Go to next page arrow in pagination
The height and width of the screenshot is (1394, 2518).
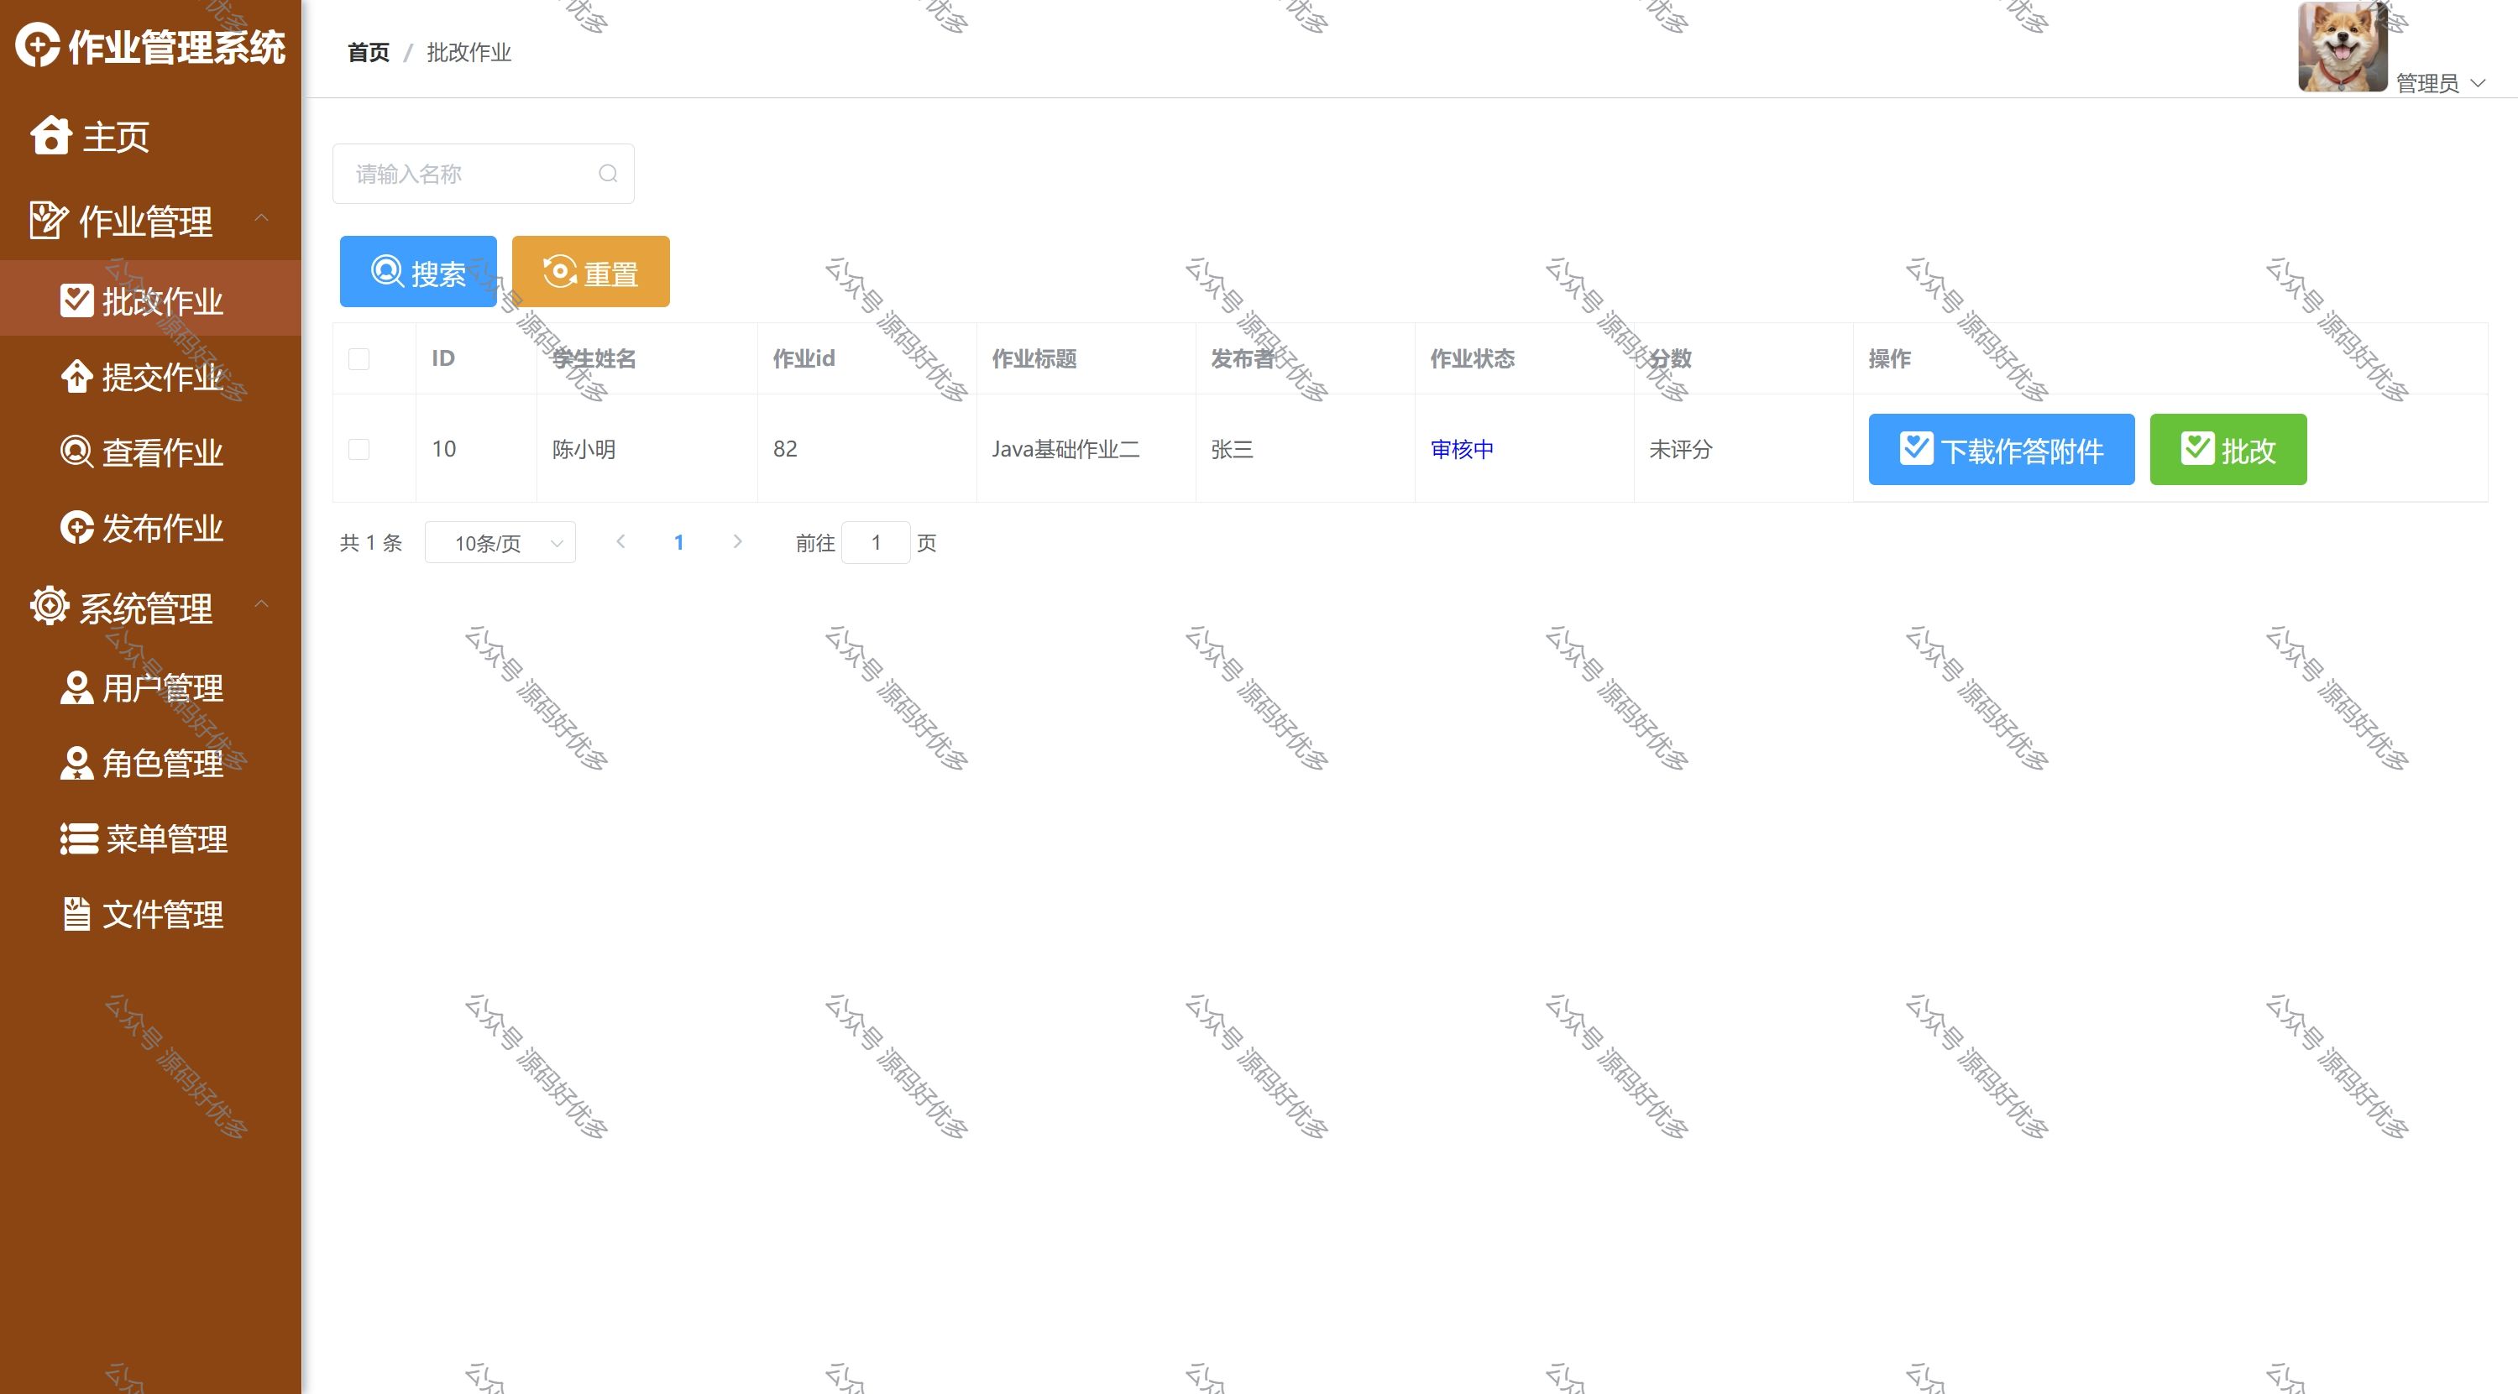pos(738,541)
